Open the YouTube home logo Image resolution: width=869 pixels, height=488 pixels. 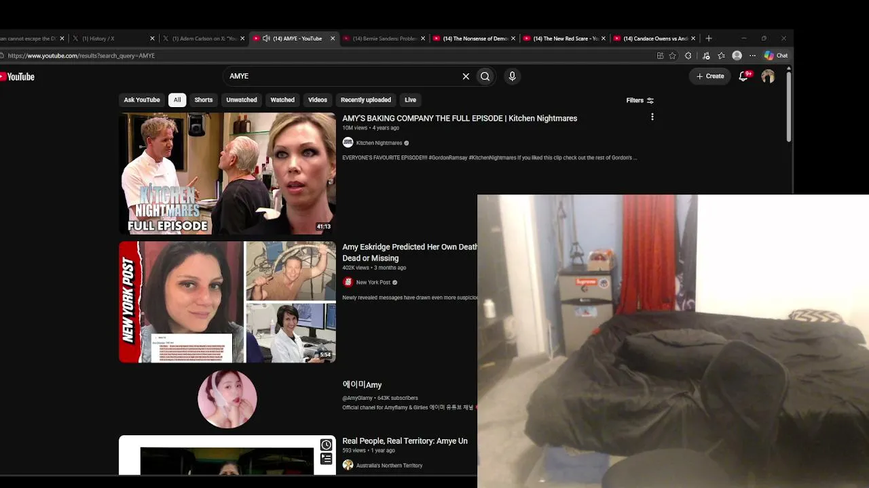[x=18, y=77]
